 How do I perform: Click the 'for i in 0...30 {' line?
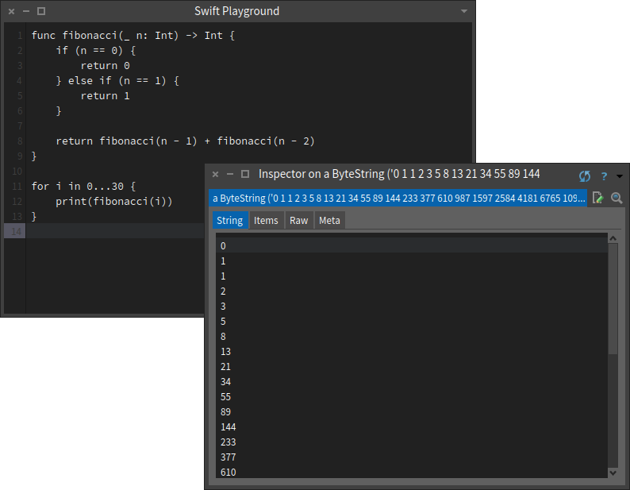pyautogui.click(x=83, y=187)
